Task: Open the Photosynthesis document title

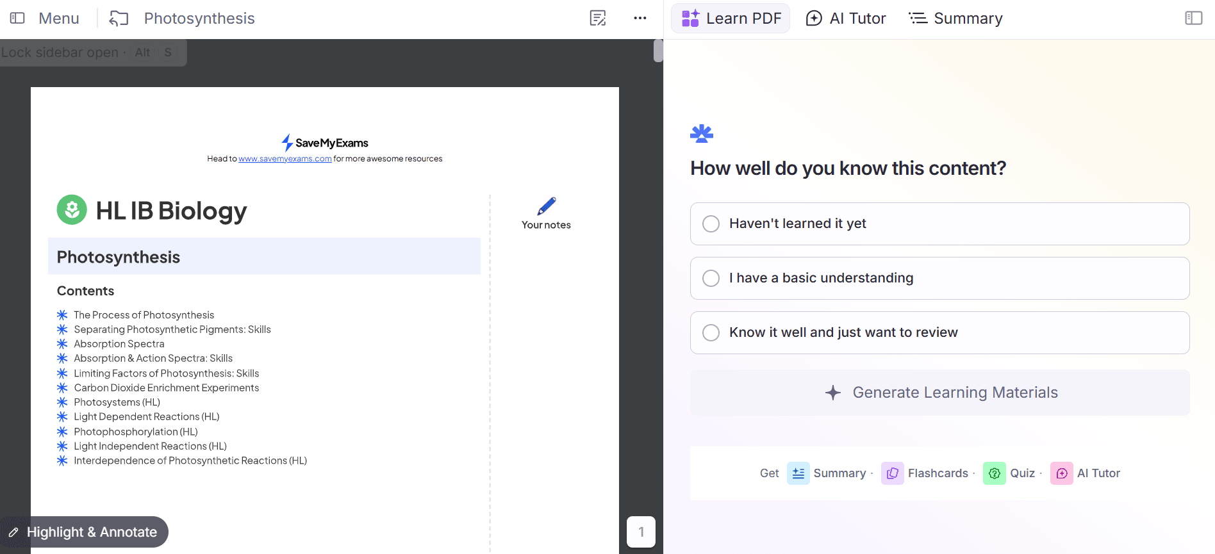Action: pyautogui.click(x=199, y=18)
